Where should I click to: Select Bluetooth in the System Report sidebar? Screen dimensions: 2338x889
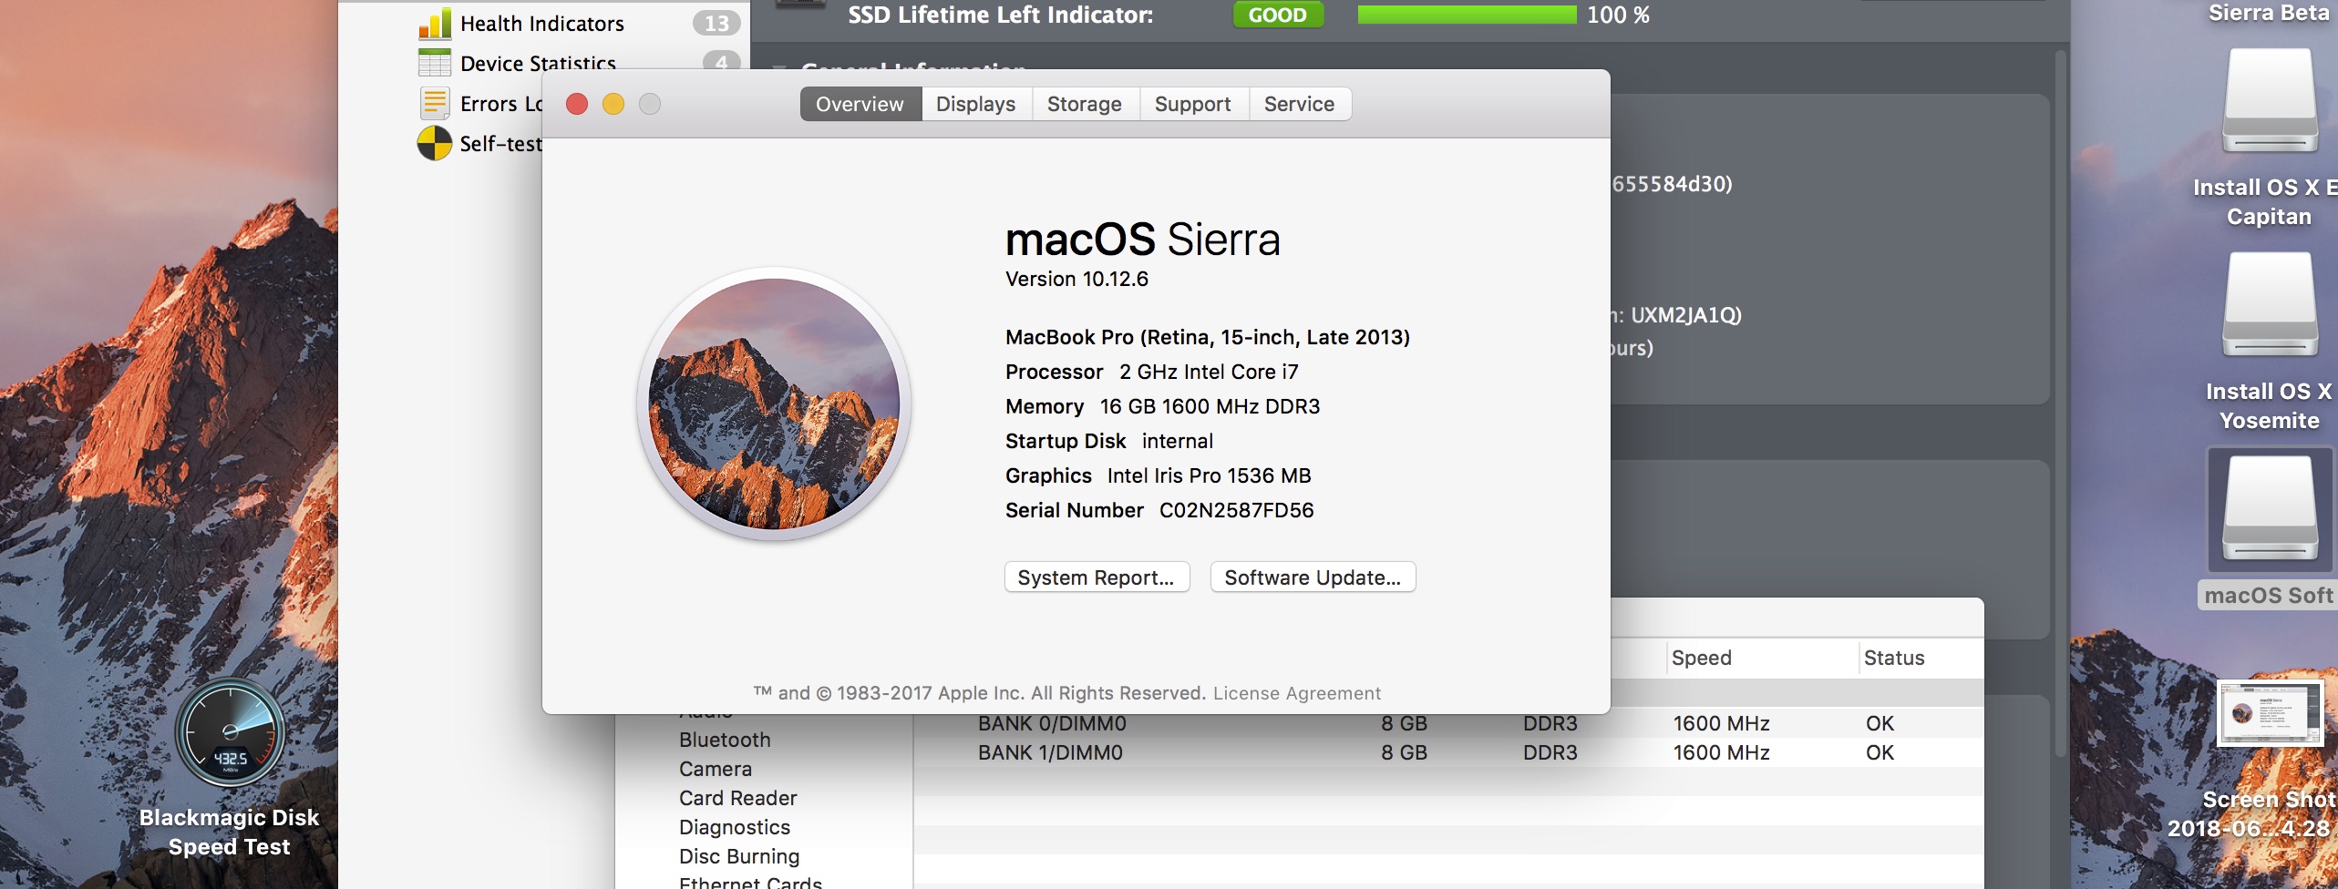(725, 740)
